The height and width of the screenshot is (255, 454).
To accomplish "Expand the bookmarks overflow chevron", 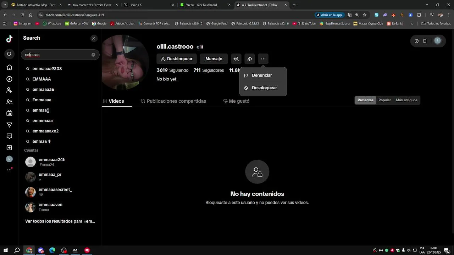I will coord(412,24).
